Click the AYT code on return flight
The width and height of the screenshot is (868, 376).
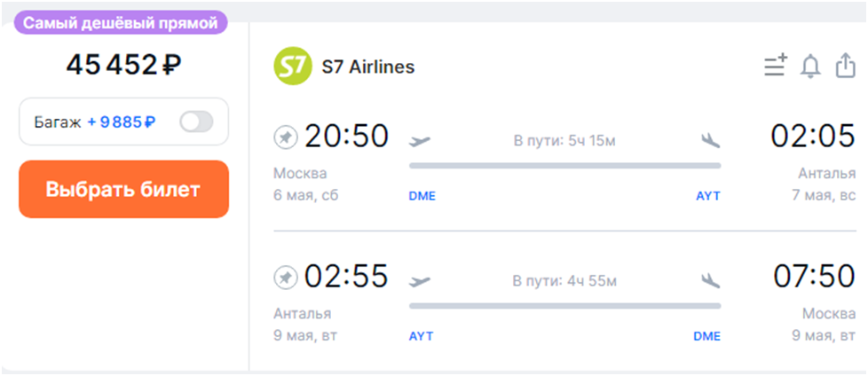click(x=422, y=337)
